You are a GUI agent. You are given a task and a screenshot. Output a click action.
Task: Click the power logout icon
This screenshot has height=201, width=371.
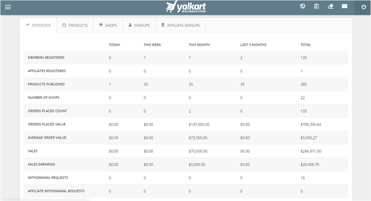(364, 7)
